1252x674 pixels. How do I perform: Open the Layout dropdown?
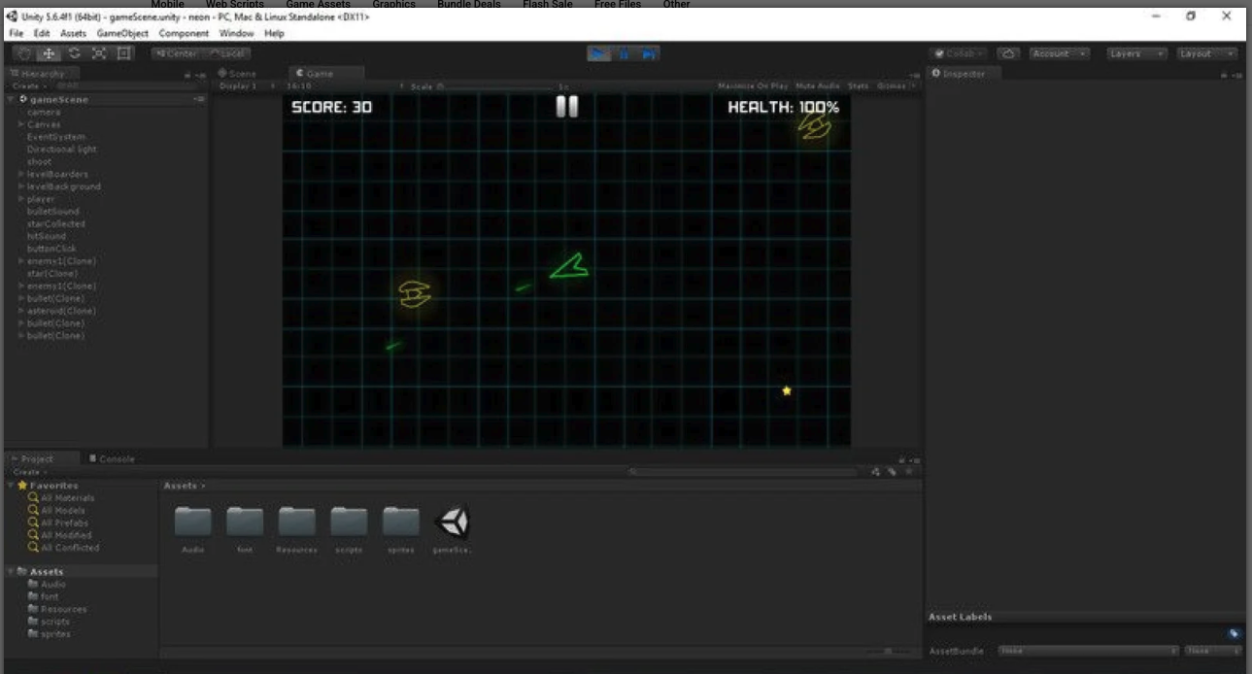point(1207,53)
